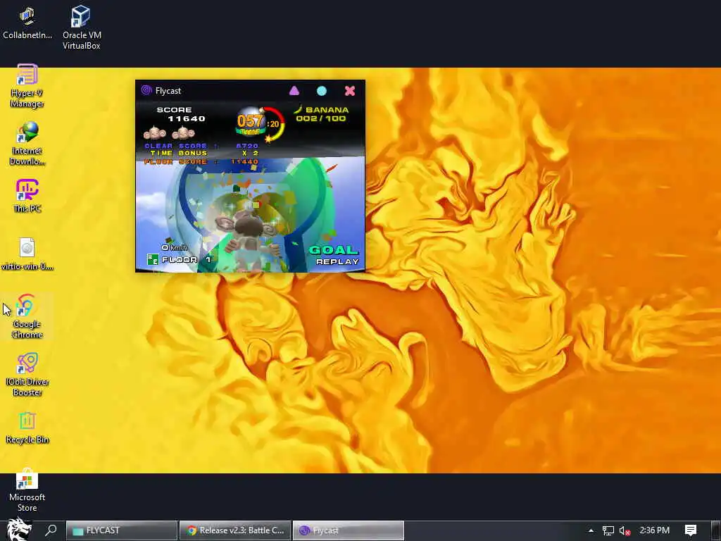This screenshot has width=721, height=541.
Task: Click the green BE difficulty icon
Action: [153, 259]
